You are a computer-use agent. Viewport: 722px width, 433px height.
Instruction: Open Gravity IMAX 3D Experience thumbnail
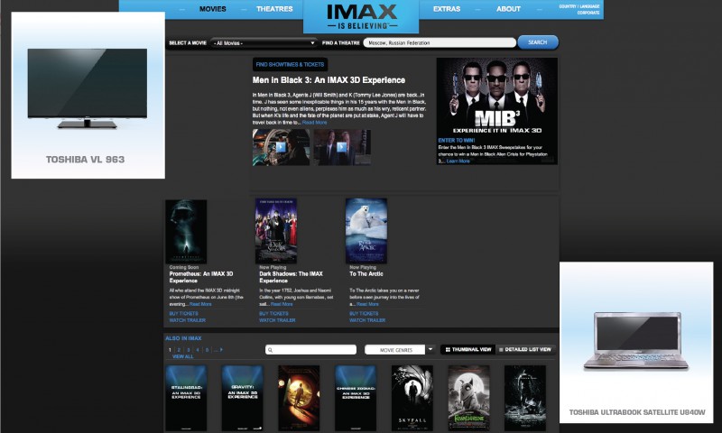coord(243,398)
